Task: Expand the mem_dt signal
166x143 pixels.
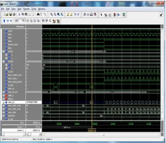Action: pos(3,102)
